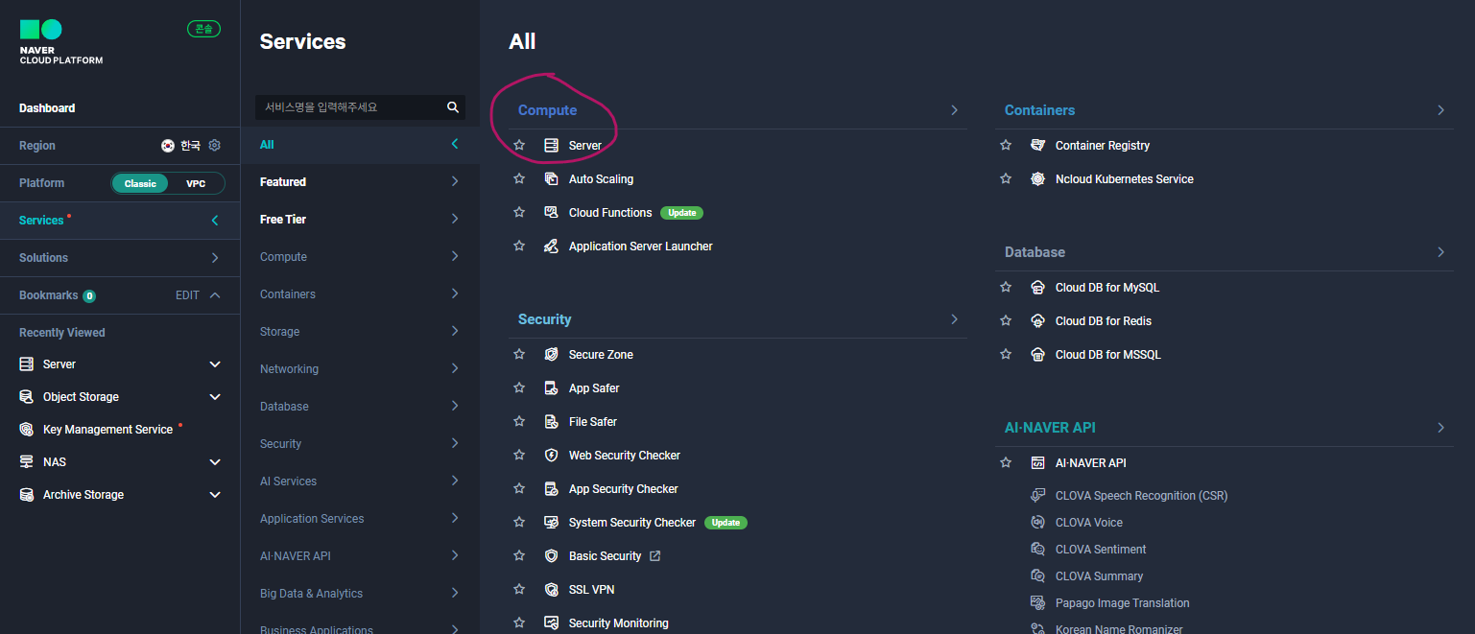
Task: Collapse the Bookmarks section chevron
Action: click(215, 295)
